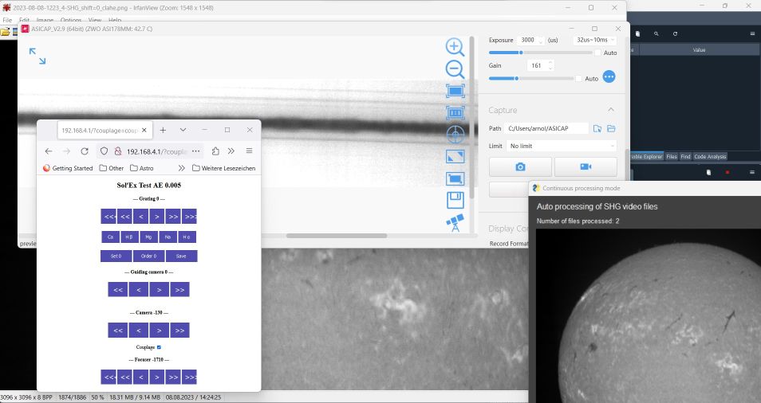This screenshot has width=761, height=403.
Task: Click the Order 0 button
Action: coord(148,256)
